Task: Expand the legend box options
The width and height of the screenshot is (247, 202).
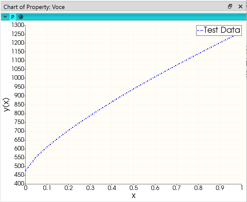Action: [x=219, y=30]
